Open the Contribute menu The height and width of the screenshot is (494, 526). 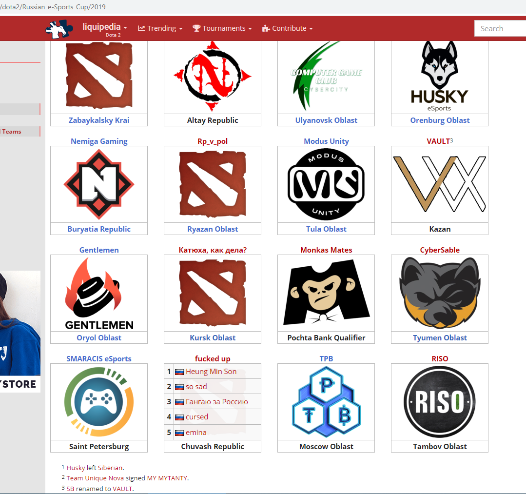point(288,28)
